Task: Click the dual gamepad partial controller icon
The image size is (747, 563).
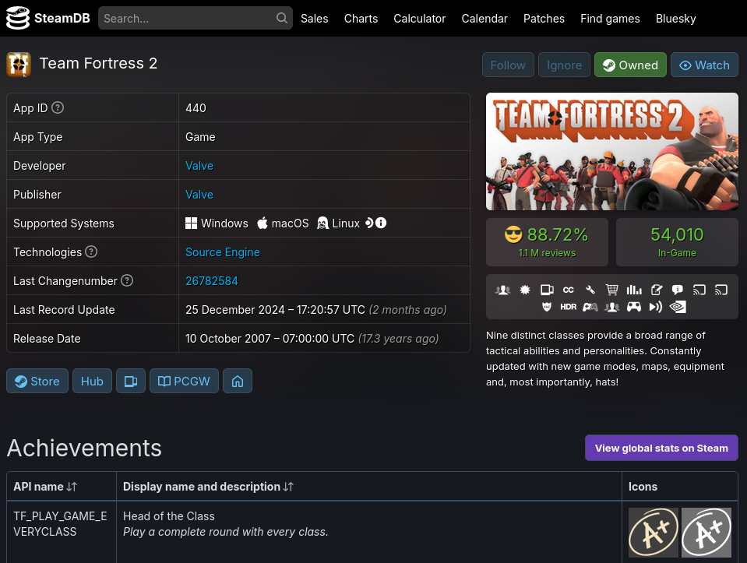Action: coord(590,307)
